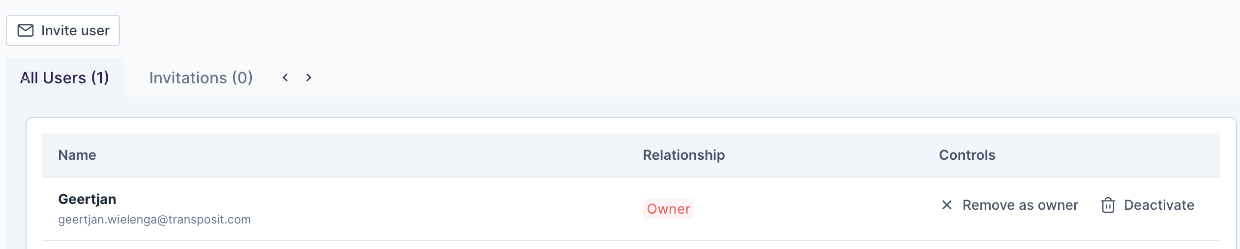Remove Geertjan as owner
1240x249 pixels.
pyautogui.click(x=1020, y=205)
